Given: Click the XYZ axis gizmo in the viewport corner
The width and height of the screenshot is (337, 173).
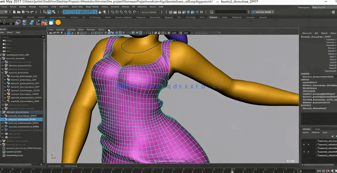Looking at the screenshot, I should [x=52, y=157].
